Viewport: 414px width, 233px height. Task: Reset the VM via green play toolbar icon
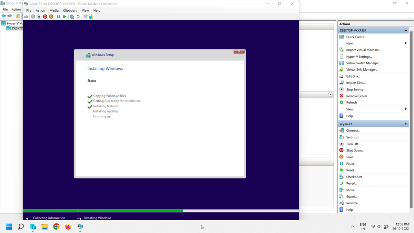[x=65, y=17]
